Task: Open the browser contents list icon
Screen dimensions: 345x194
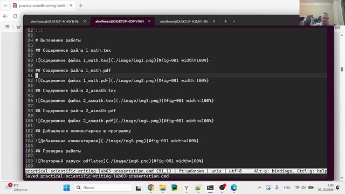Action: click(x=7, y=27)
